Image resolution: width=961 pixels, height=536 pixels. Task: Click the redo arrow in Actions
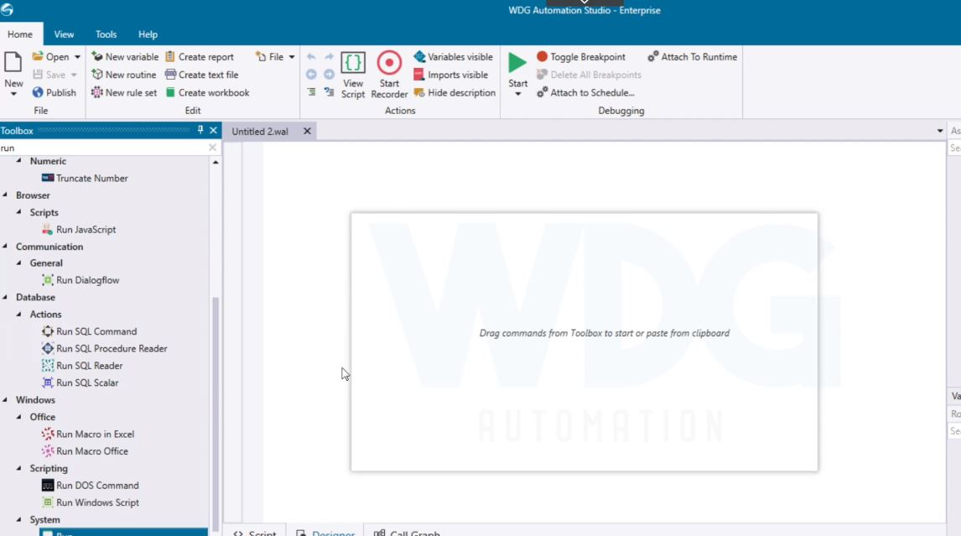click(329, 56)
